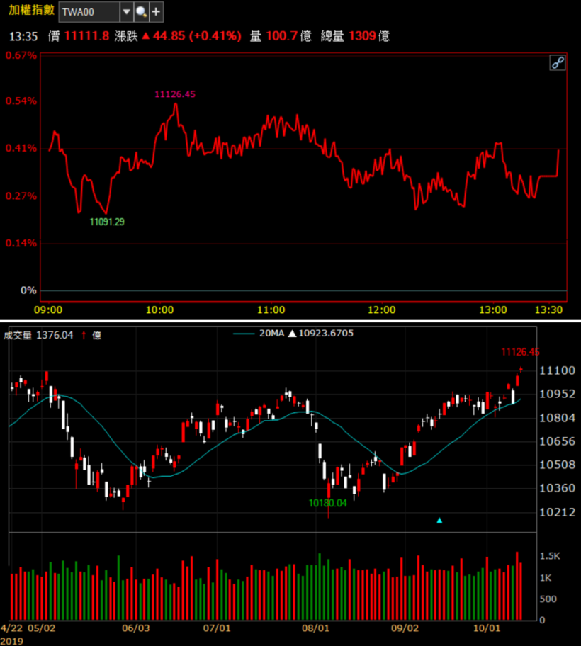Click the 10/01 date axis label

coord(487,628)
